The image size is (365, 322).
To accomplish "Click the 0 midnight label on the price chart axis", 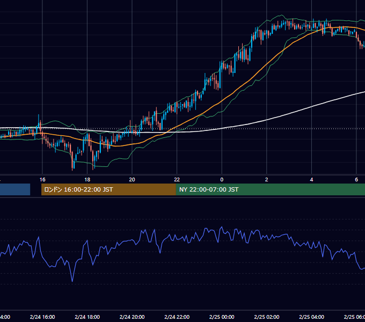I will (x=222, y=180).
